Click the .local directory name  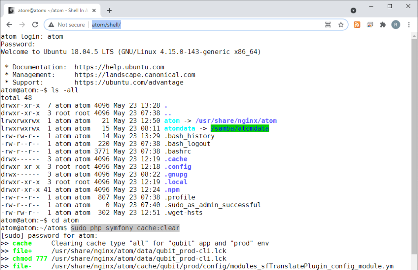[176, 182]
